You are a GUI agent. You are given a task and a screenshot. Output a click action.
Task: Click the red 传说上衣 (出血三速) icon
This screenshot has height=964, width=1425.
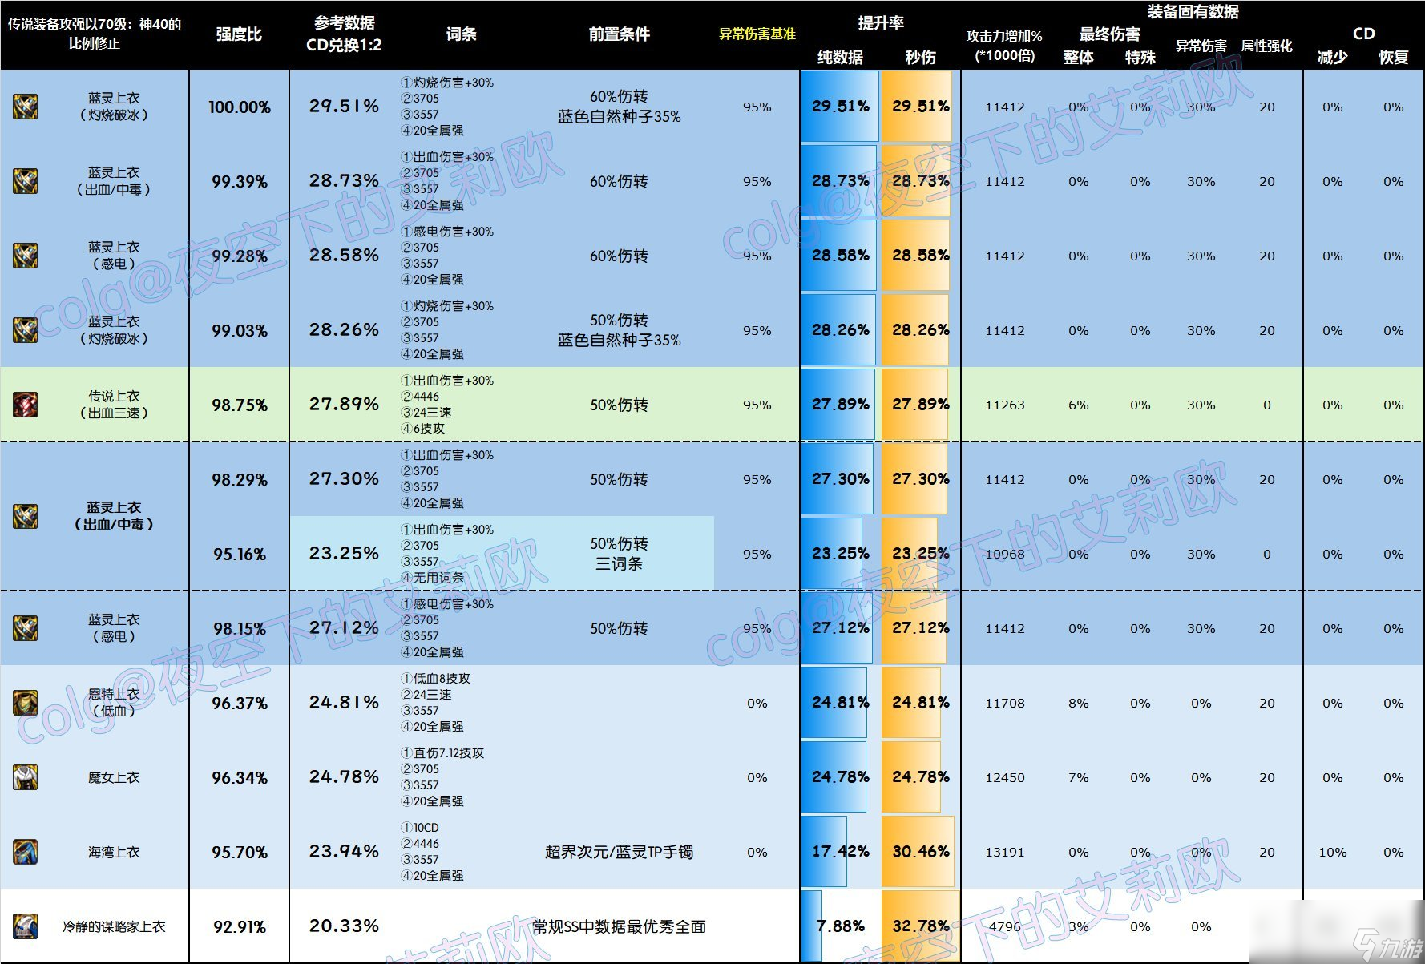click(x=26, y=405)
